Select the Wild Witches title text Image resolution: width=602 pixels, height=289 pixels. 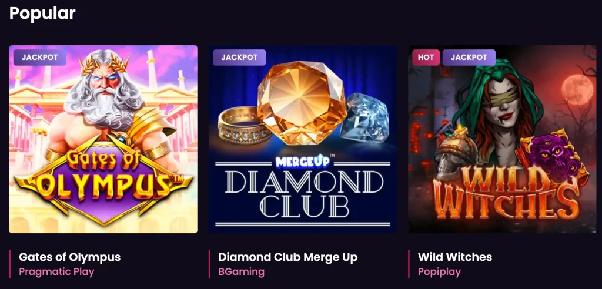click(x=454, y=257)
